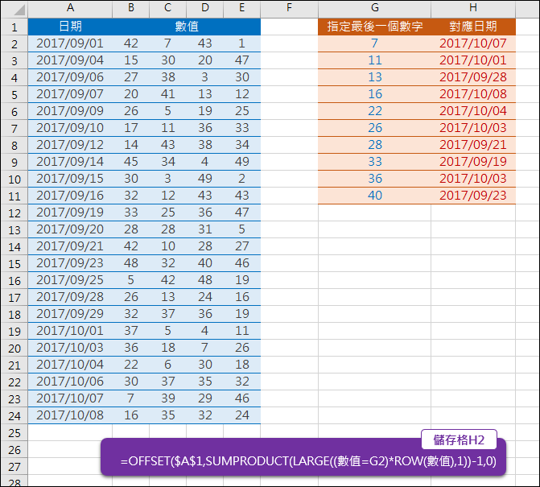Click cell C14 containing 10
The width and height of the screenshot is (540, 487).
pos(167,246)
